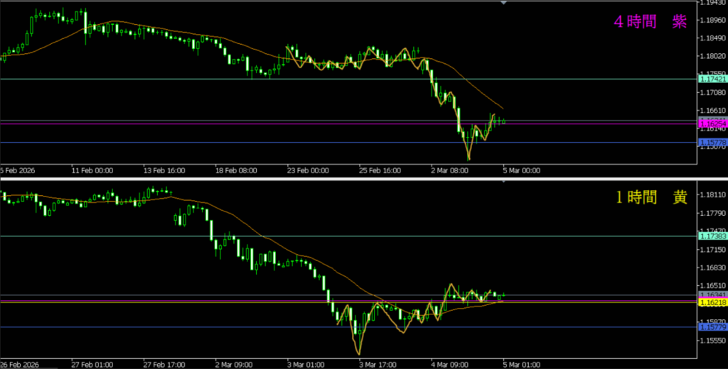
Task: Click the yellow 1.16218 price tag
Action: [x=712, y=303]
